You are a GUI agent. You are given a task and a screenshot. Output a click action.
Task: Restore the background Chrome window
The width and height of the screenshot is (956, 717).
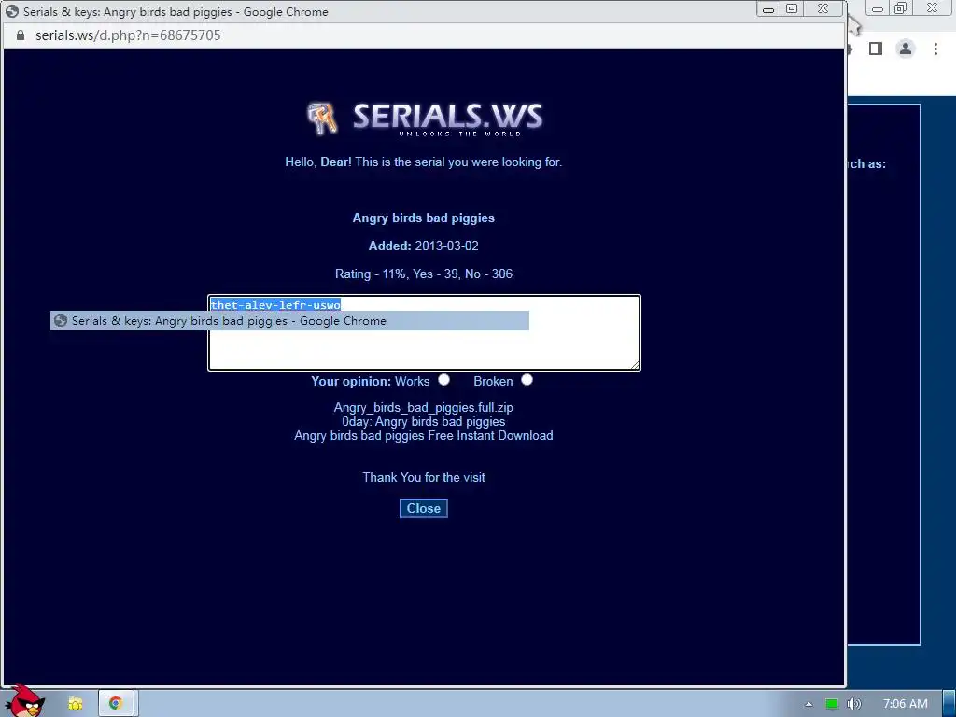point(900,8)
